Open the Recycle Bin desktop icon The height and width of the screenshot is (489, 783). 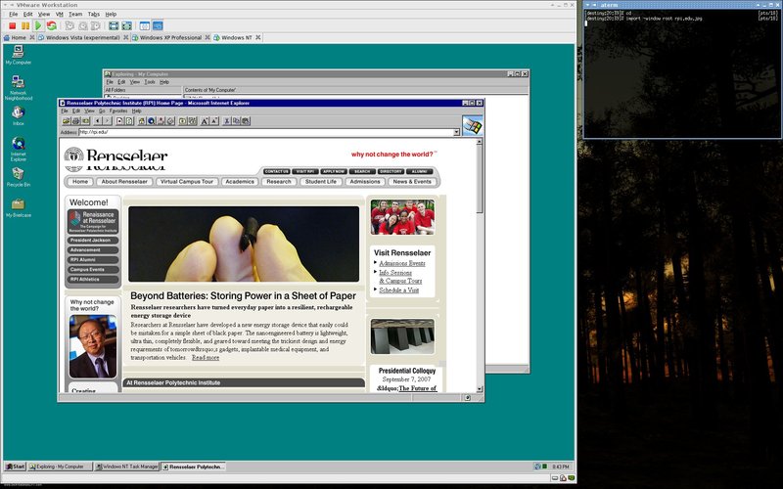pos(18,177)
